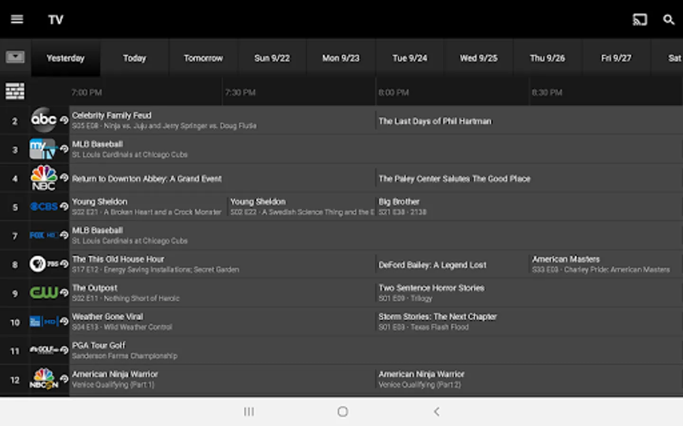Screen dimensions: 683x426
Task: Tap the replay icon beside the NBCSN logo
Action: click(x=64, y=379)
